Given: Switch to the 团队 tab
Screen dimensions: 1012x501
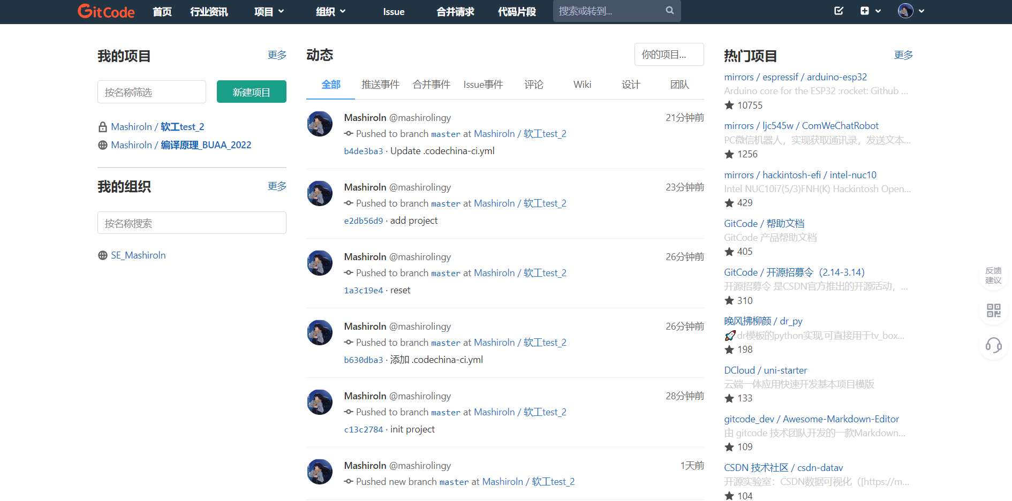Looking at the screenshot, I should pyautogui.click(x=679, y=85).
